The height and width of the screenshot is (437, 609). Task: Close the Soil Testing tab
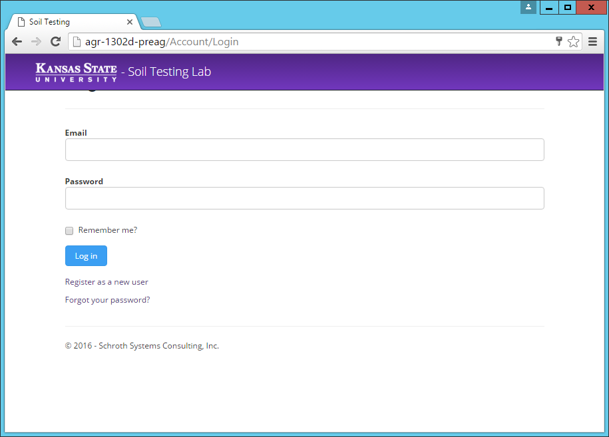click(130, 22)
